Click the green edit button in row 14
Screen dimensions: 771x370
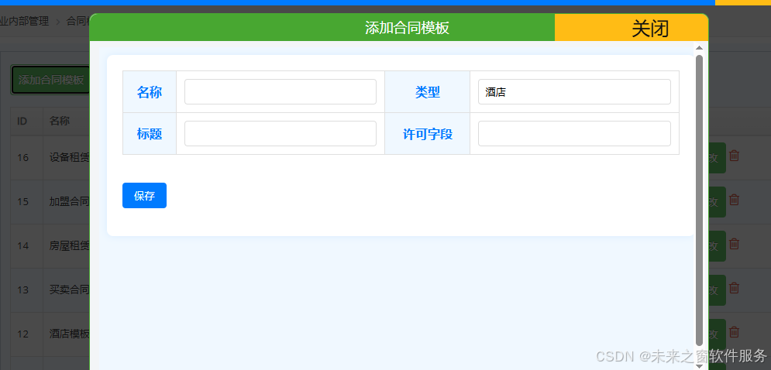click(x=717, y=245)
